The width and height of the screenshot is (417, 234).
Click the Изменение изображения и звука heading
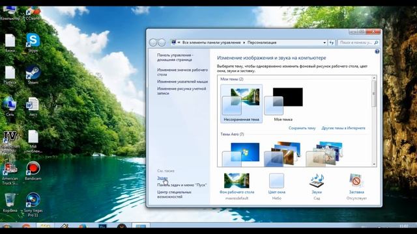(x=272, y=58)
